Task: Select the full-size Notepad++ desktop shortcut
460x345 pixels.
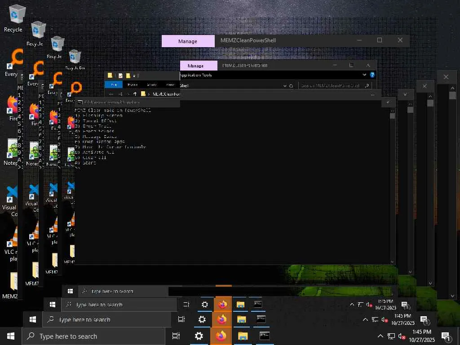Action: pos(12,152)
